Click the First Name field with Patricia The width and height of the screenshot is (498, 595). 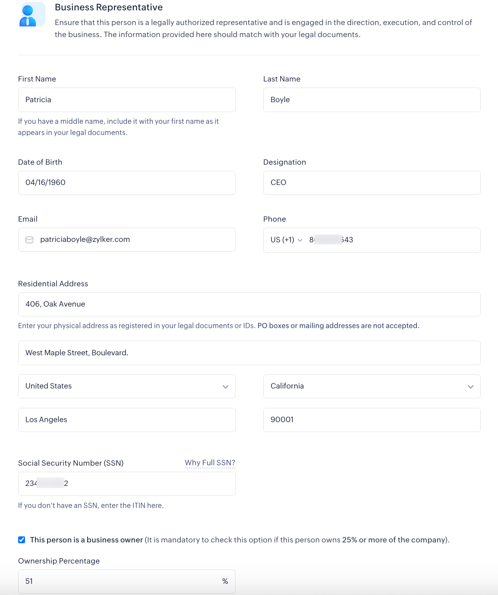pos(126,100)
